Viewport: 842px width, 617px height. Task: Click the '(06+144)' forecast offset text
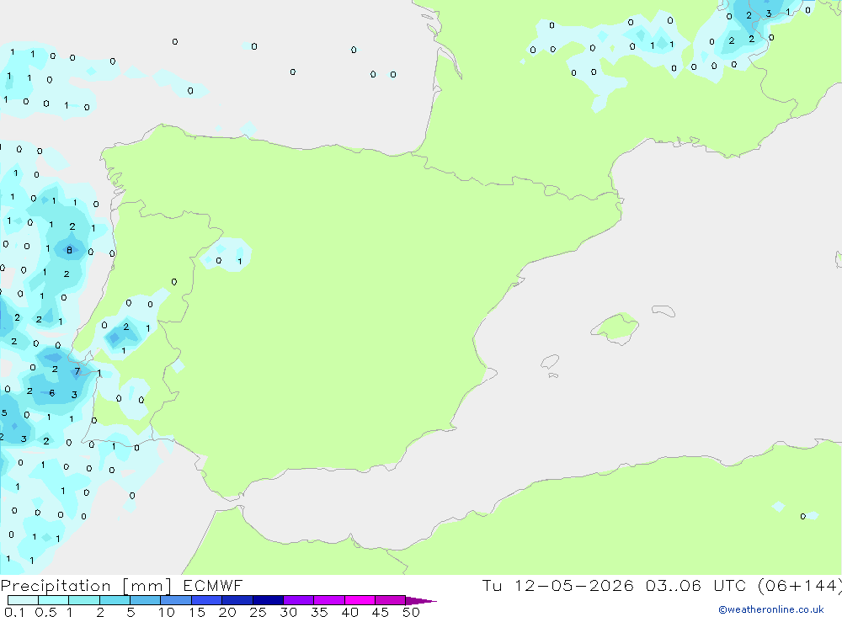tap(800, 586)
